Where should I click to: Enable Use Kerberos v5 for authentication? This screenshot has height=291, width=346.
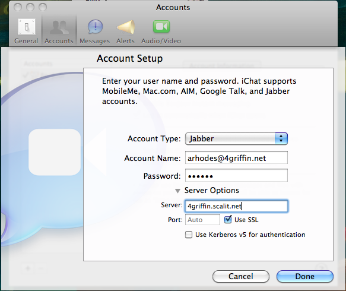pos(189,235)
